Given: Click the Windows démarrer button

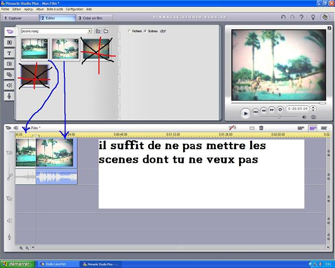Looking at the screenshot, I should pyautogui.click(x=17, y=264).
